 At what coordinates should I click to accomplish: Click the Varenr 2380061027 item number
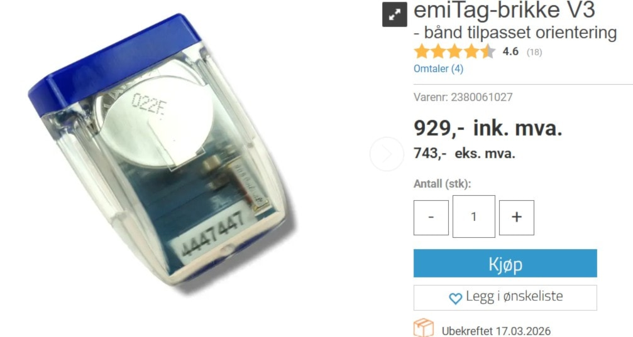click(x=463, y=97)
